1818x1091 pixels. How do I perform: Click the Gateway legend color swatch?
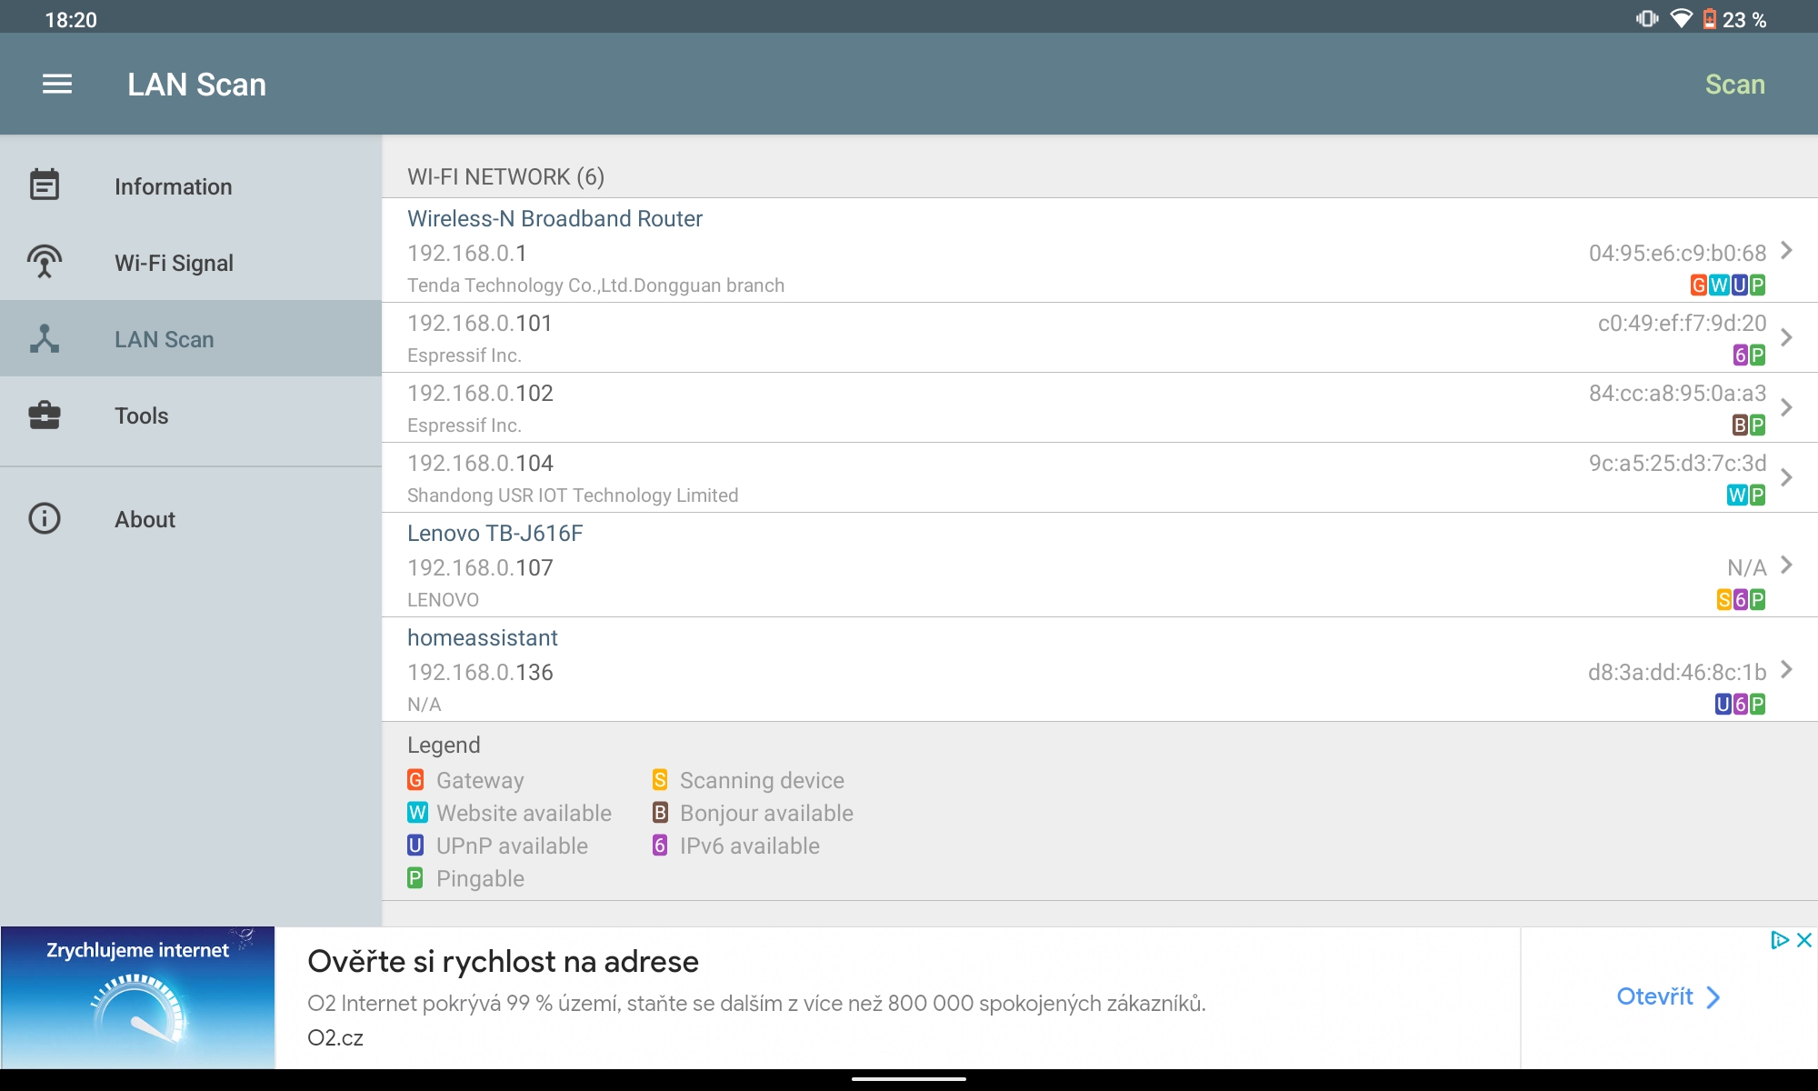(x=415, y=780)
